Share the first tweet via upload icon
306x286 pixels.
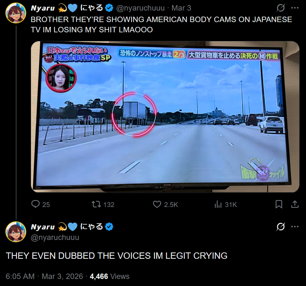click(295, 204)
